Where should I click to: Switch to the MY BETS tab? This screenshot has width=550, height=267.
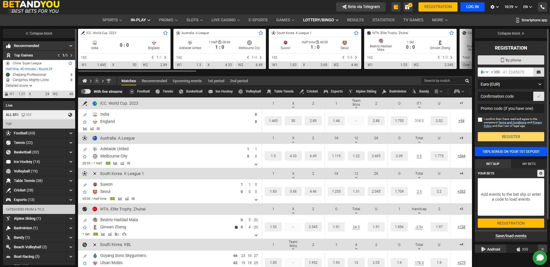pos(529,163)
